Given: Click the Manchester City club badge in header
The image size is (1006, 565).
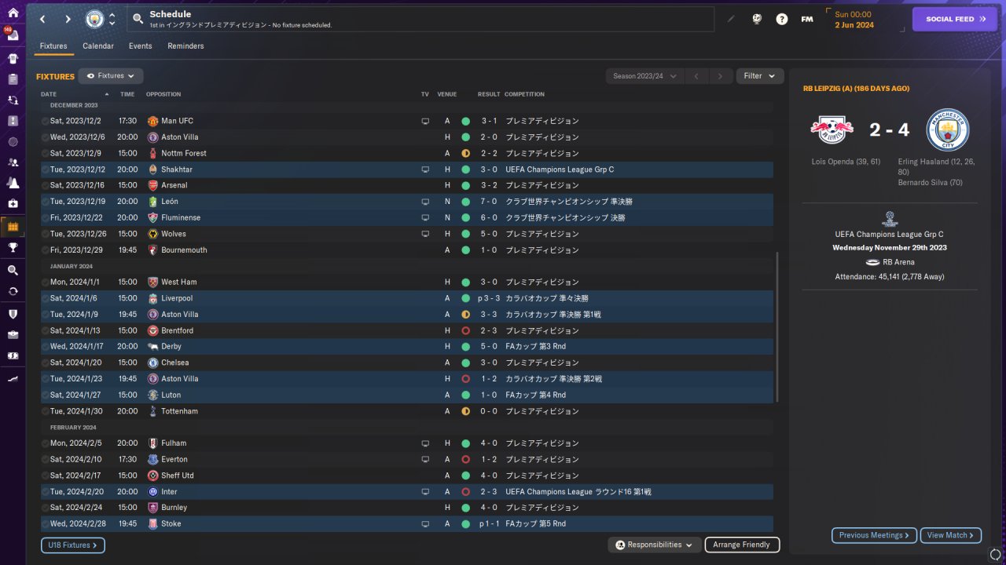Looking at the screenshot, I should (94, 19).
